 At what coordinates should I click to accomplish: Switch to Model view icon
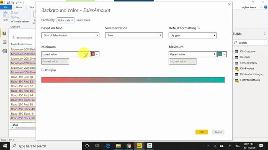point(5,51)
